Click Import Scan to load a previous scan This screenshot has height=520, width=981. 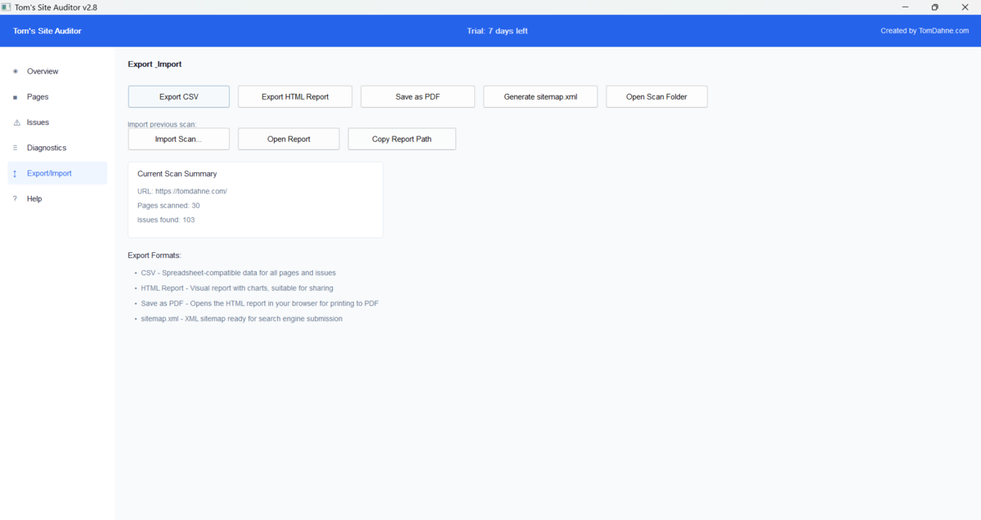coord(178,139)
